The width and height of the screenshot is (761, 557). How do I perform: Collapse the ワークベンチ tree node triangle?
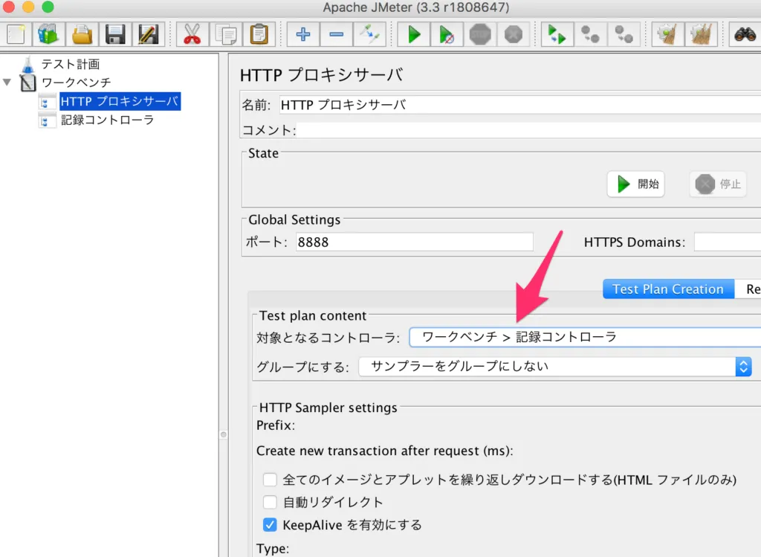pos(7,82)
